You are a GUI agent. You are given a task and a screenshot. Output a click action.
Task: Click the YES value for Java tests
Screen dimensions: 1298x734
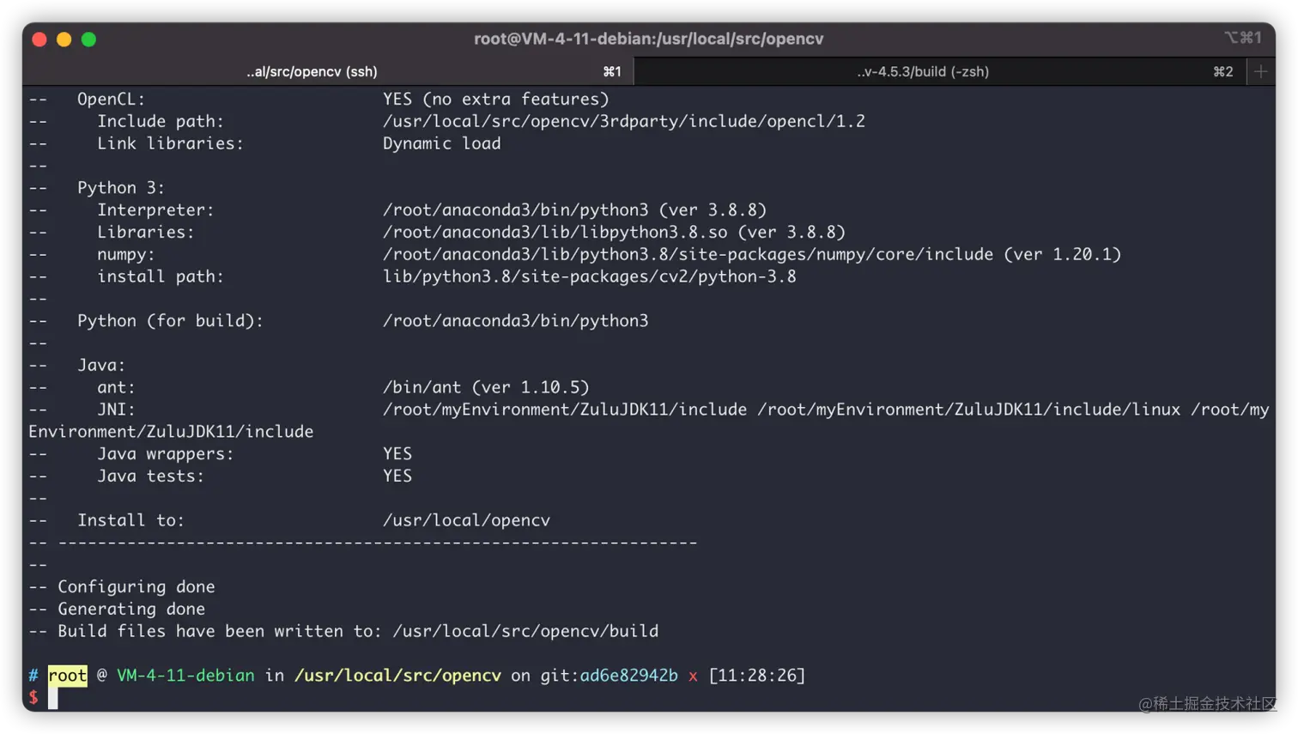pyautogui.click(x=397, y=476)
